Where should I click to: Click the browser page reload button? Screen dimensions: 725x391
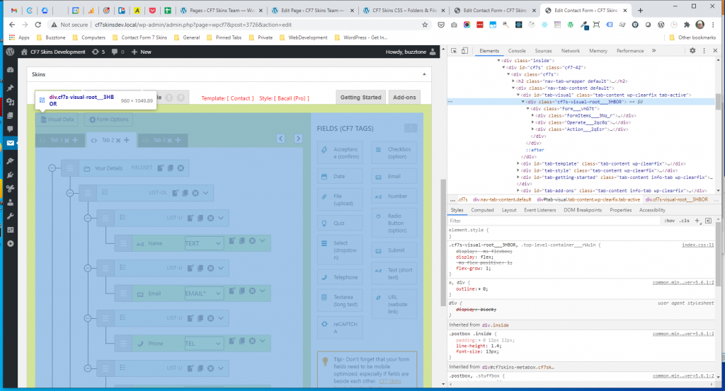click(x=36, y=24)
